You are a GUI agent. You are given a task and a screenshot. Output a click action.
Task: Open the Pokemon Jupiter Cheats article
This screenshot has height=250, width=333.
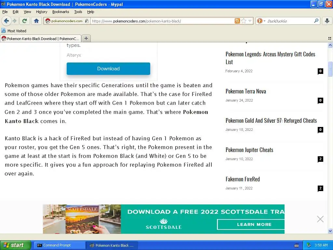[x=249, y=150]
